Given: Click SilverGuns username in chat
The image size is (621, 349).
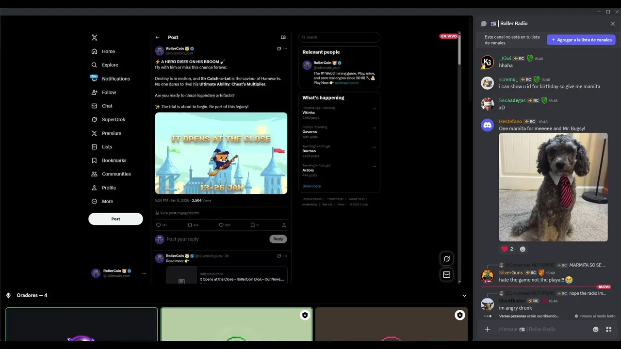Looking at the screenshot, I should [x=511, y=273].
